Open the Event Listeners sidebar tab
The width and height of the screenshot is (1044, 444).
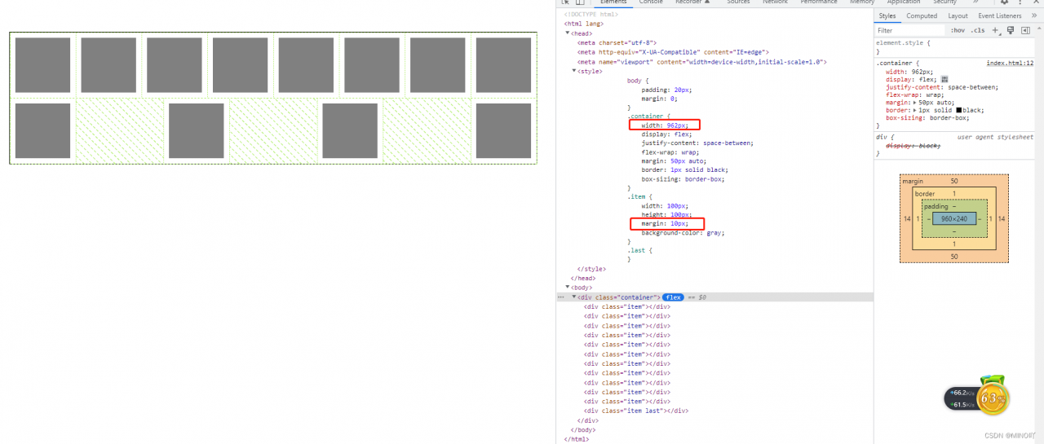click(x=999, y=15)
